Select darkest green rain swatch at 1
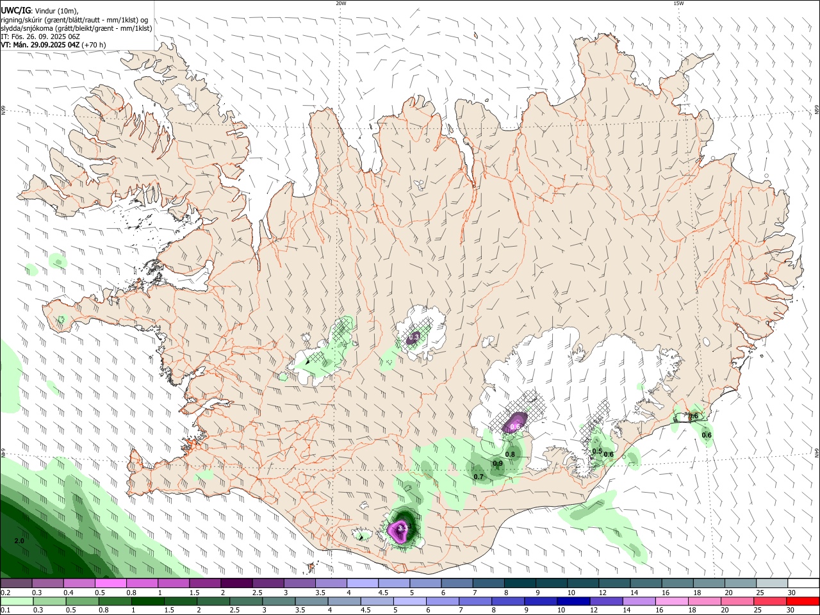820x615 pixels. point(147,602)
